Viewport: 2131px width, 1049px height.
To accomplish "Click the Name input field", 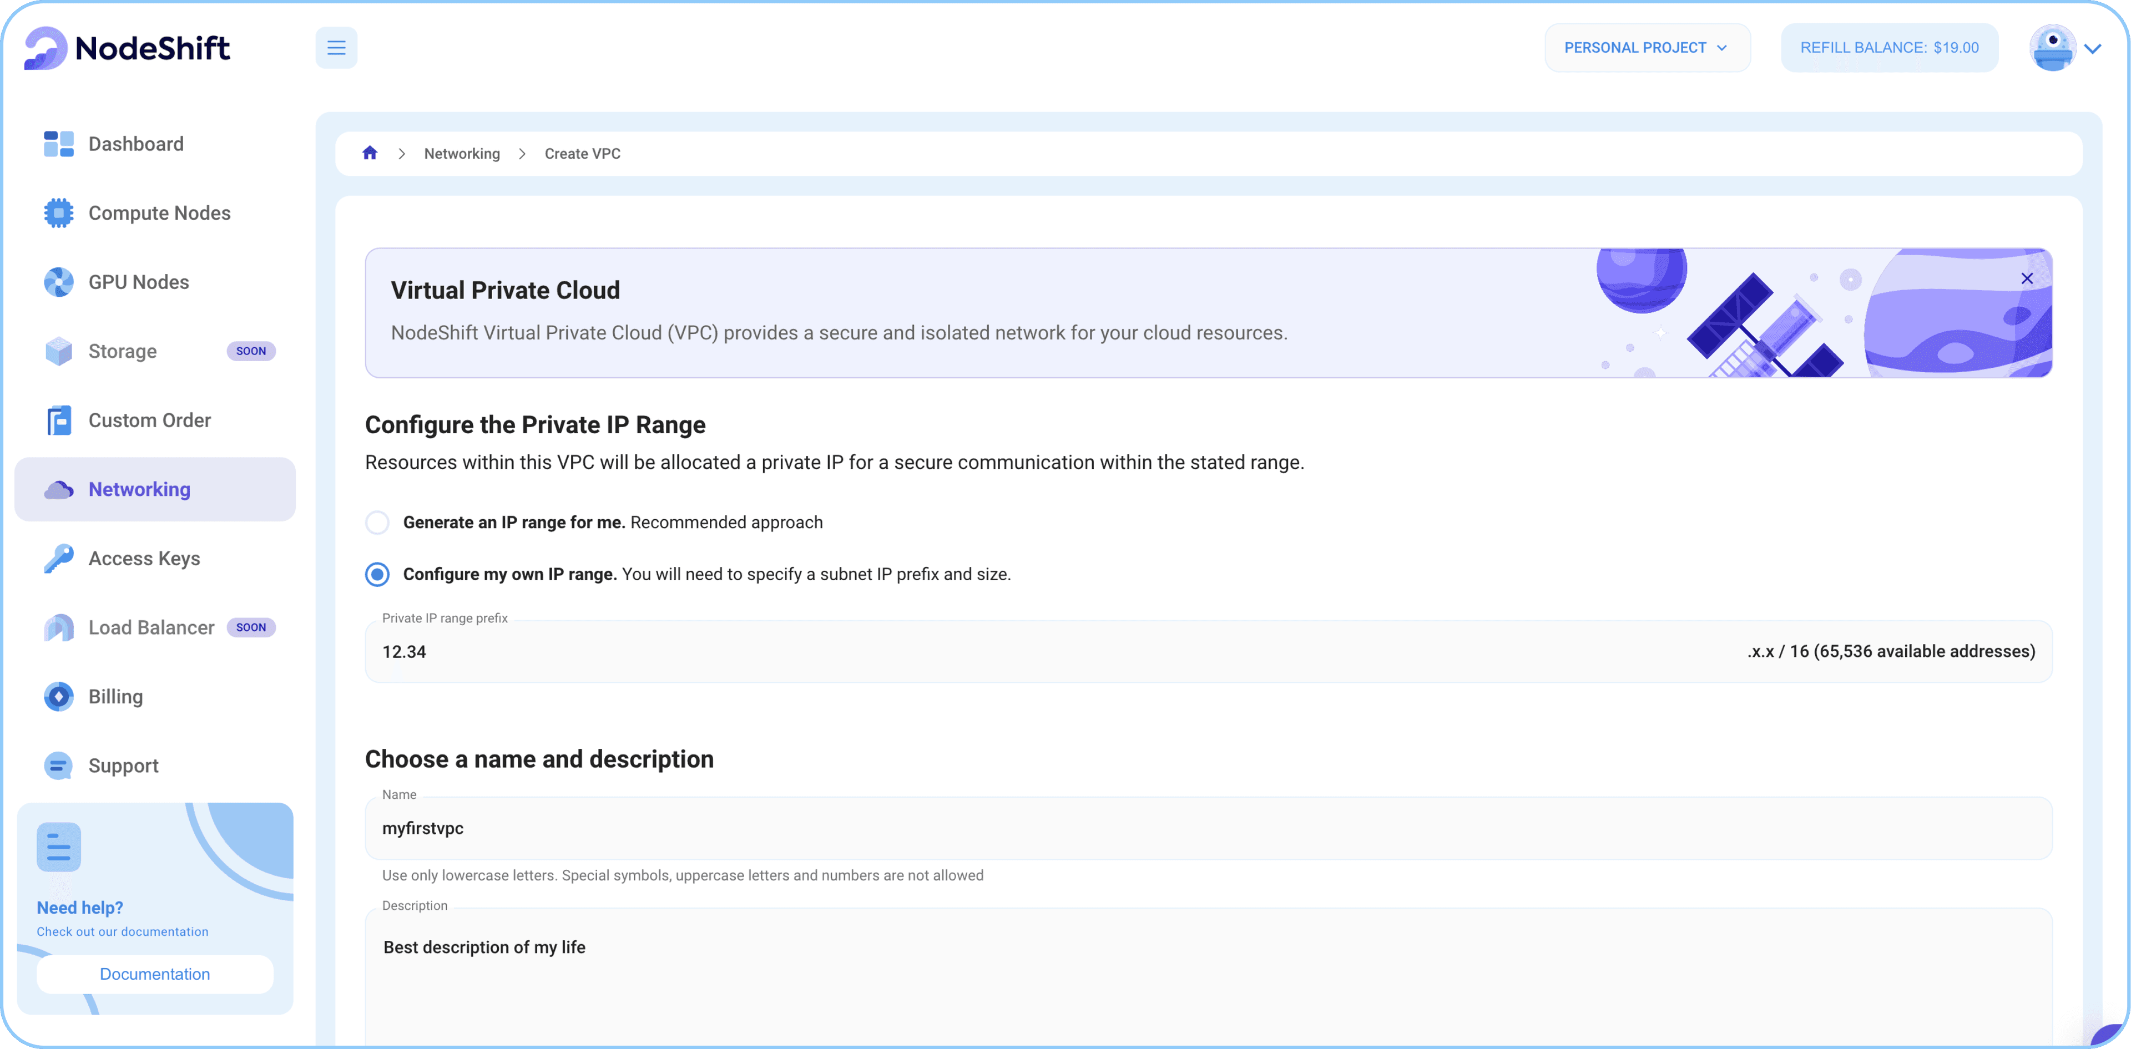I will (1209, 828).
